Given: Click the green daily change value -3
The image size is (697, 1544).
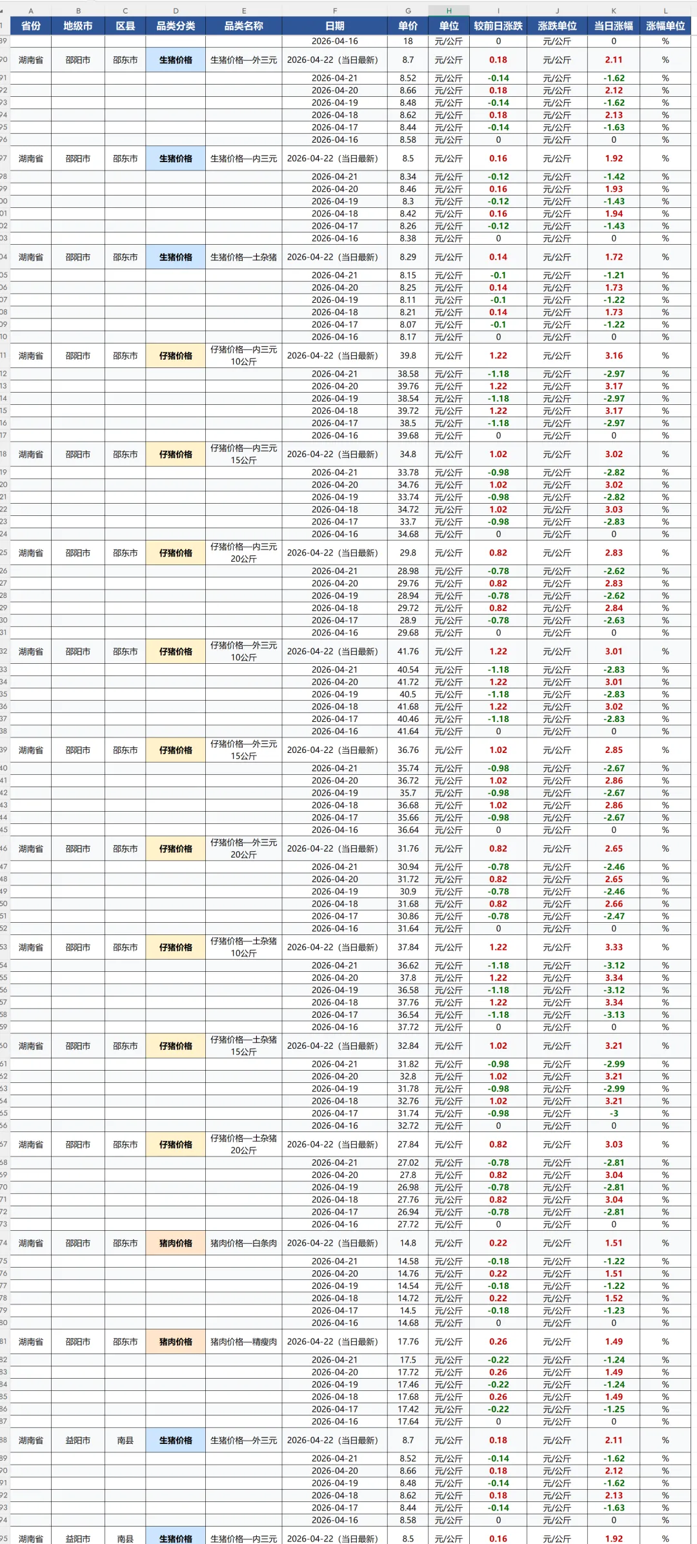Looking at the screenshot, I should [x=613, y=1113].
